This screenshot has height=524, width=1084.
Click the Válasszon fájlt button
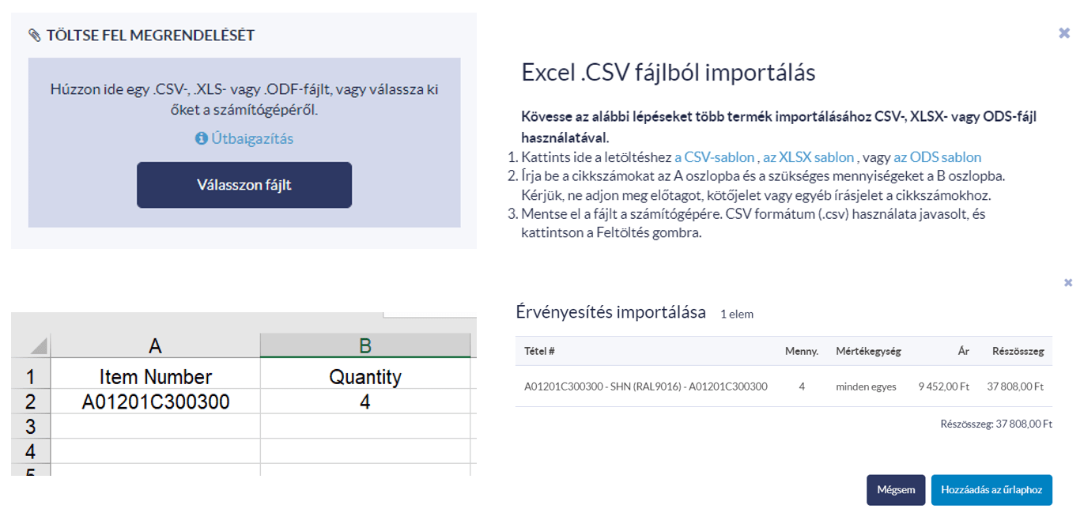coord(244,185)
